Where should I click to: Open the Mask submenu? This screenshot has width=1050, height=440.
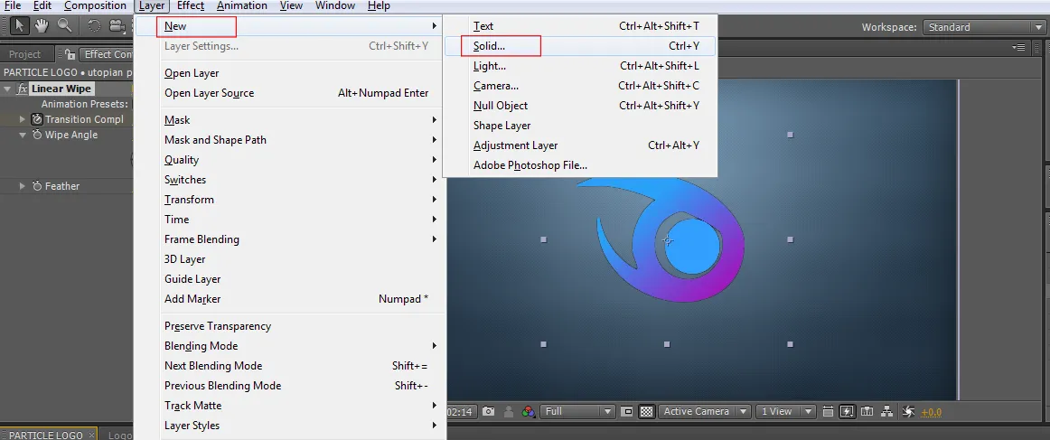pos(290,120)
